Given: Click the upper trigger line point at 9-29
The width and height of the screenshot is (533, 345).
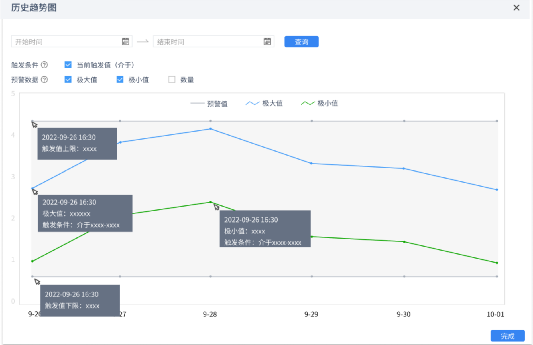Looking at the screenshot, I should (x=312, y=121).
